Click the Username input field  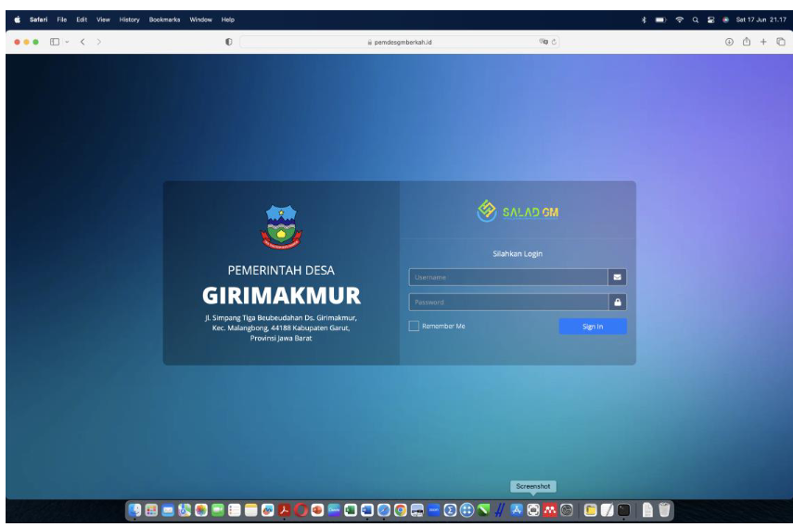[x=507, y=276]
